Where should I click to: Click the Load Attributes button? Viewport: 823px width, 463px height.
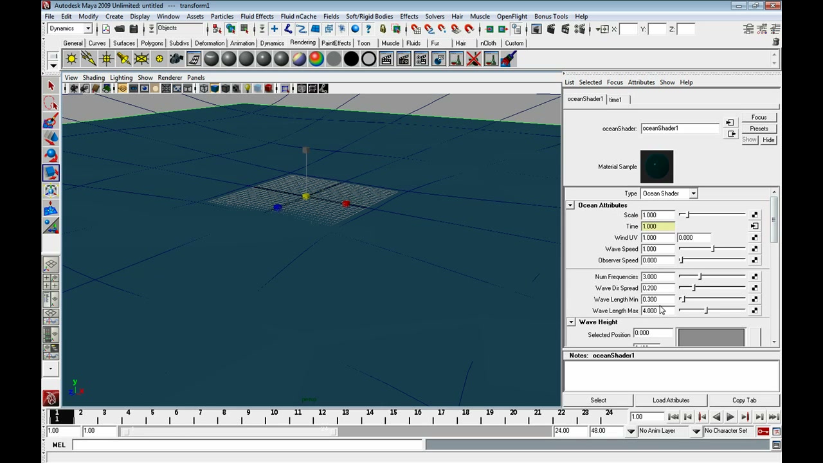(x=671, y=400)
